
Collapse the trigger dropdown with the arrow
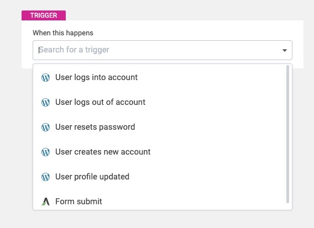[285, 50]
